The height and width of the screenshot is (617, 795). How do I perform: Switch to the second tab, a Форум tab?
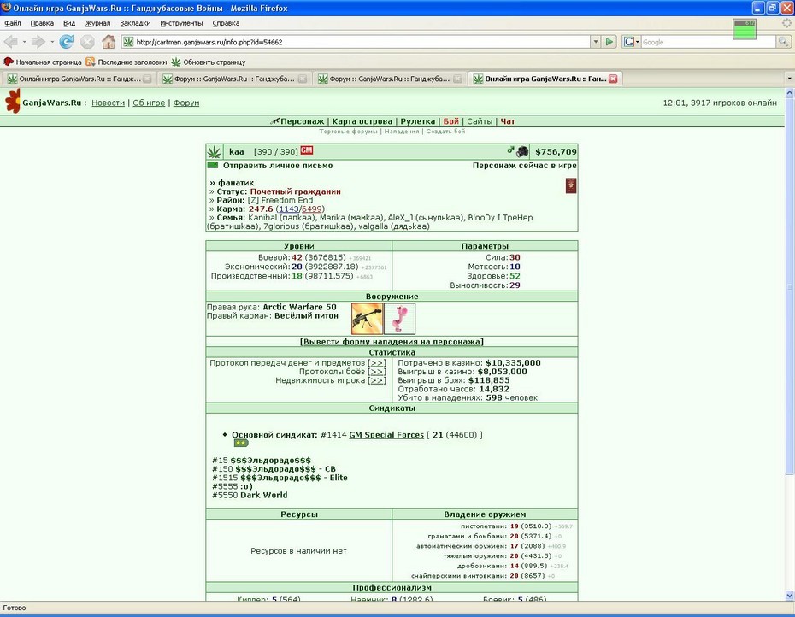[233, 79]
